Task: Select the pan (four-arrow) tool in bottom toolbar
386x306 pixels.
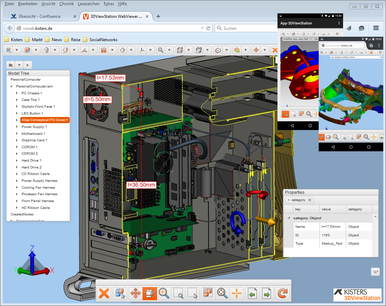Action: [135, 294]
